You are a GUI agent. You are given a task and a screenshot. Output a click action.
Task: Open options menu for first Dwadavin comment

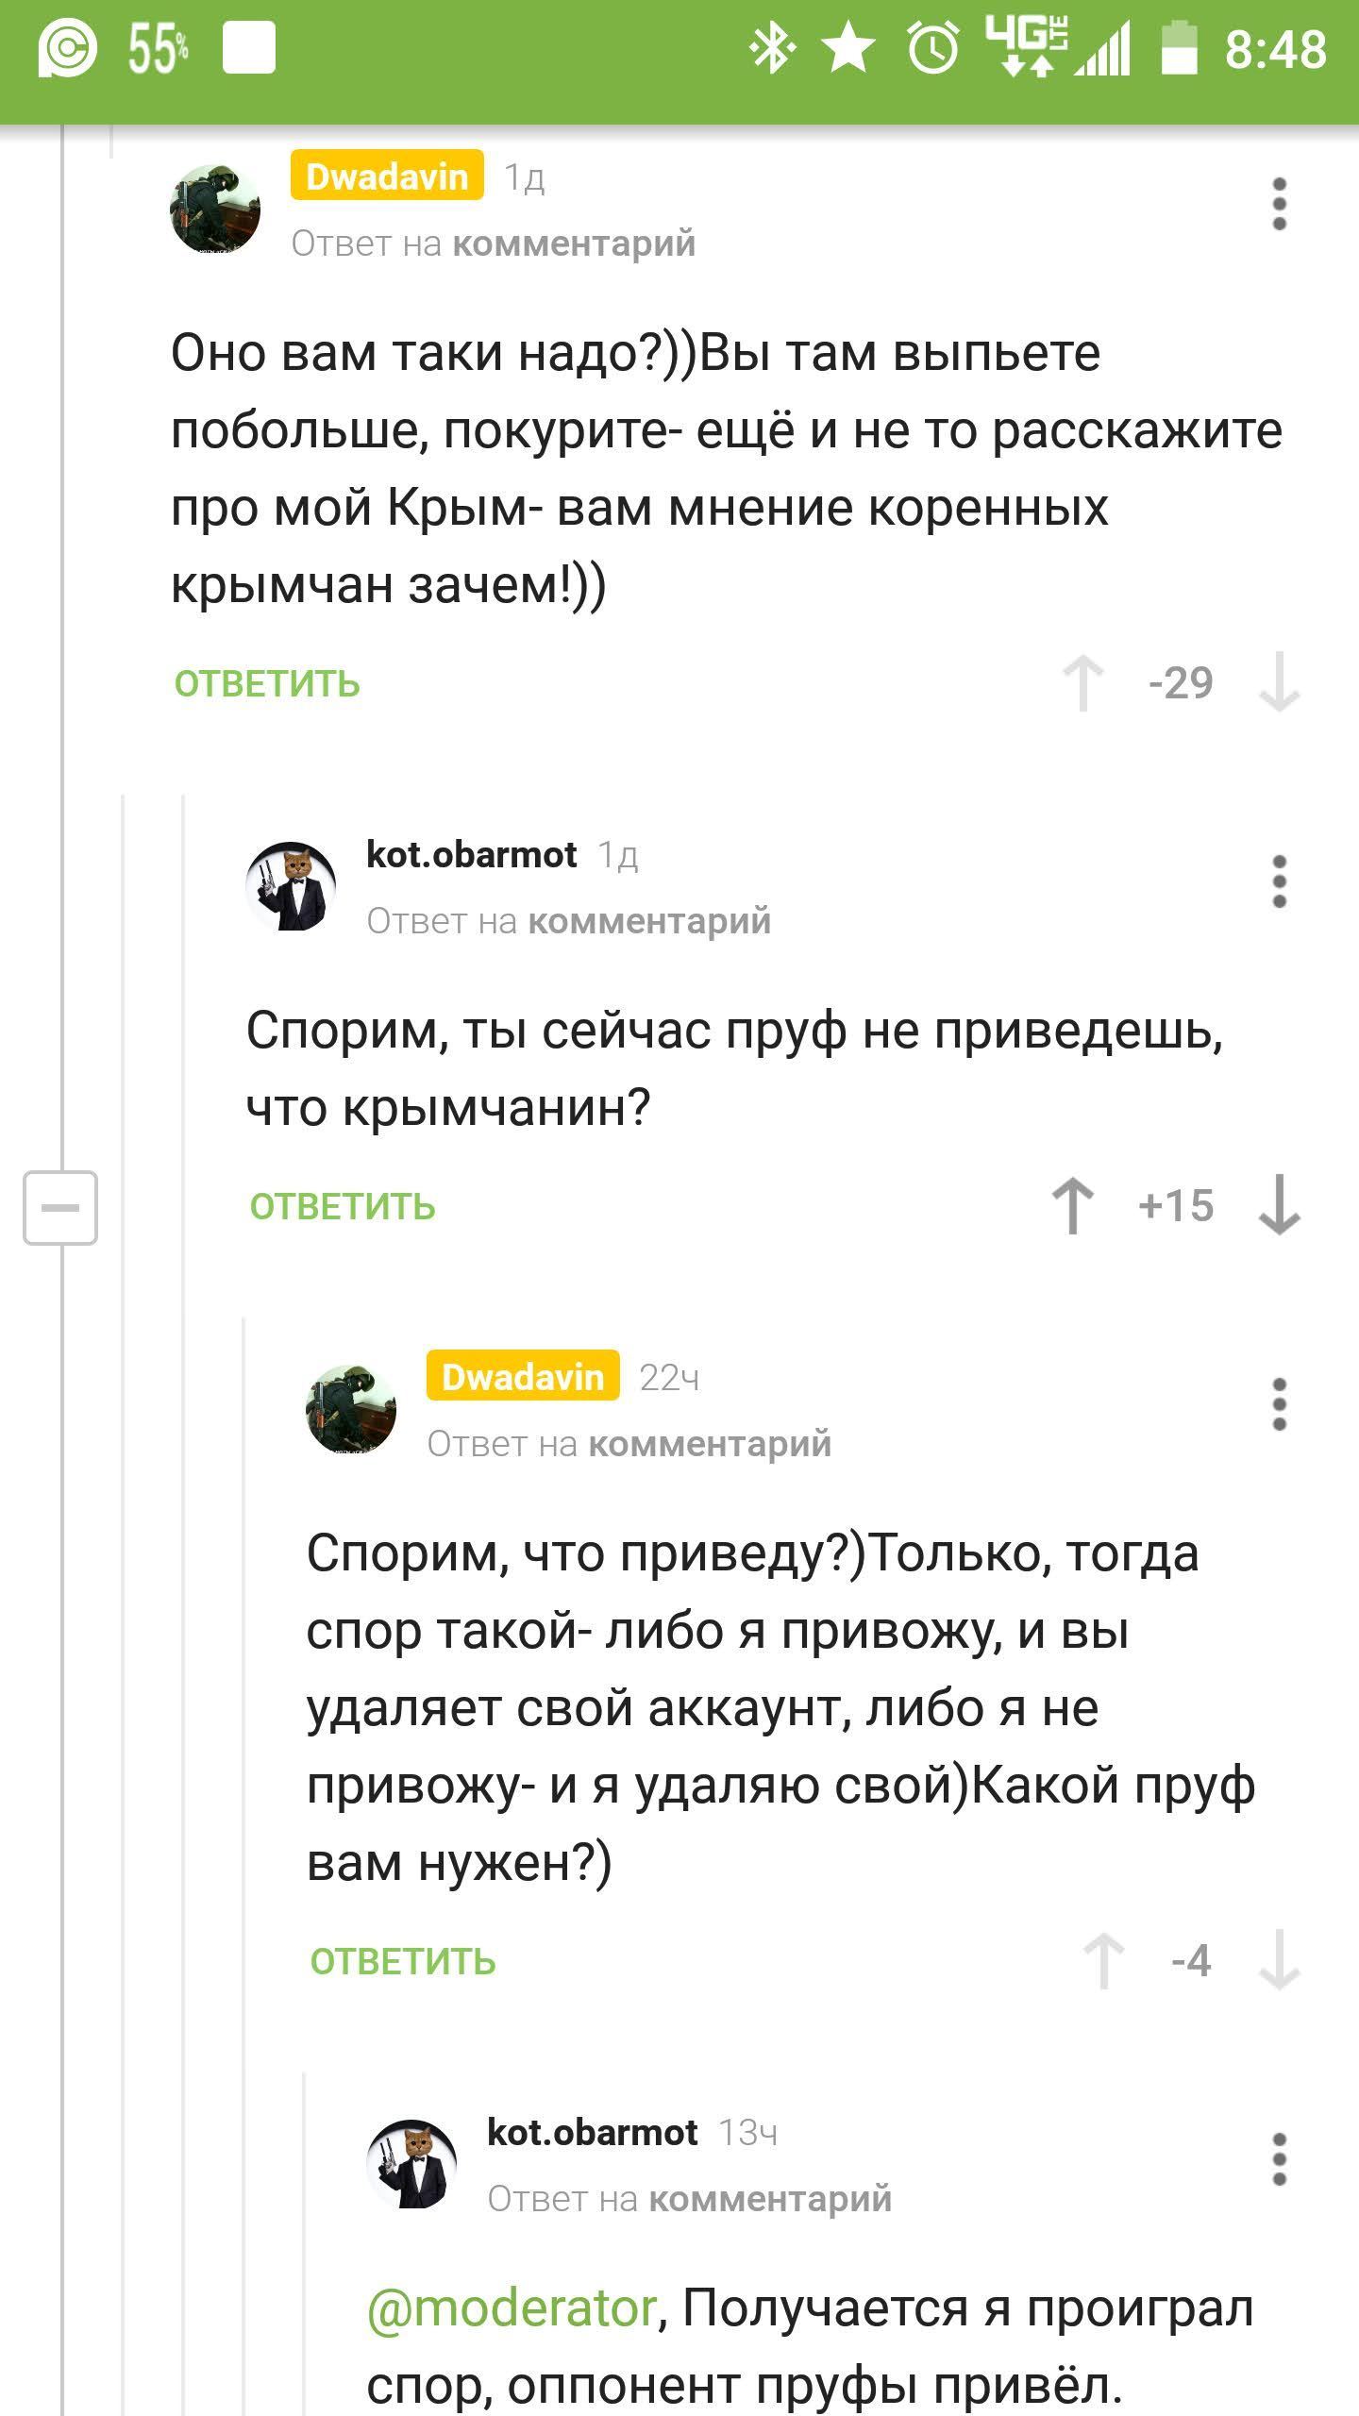(x=1279, y=204)
